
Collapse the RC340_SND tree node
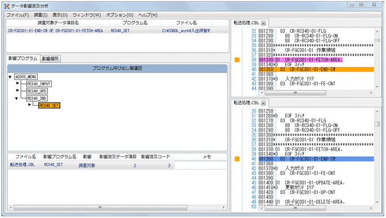(16, 98)
